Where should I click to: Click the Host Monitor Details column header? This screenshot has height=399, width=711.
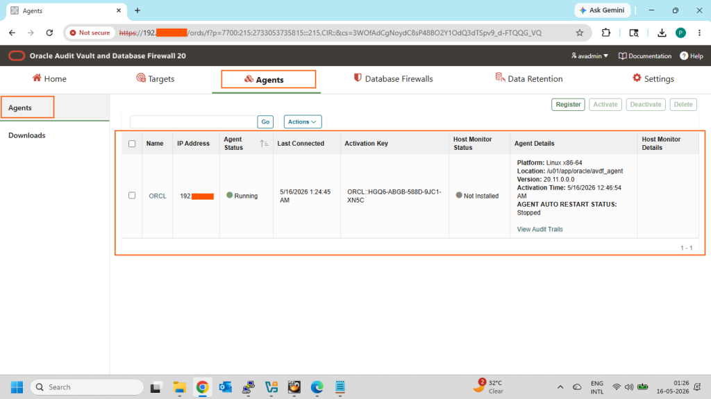coord(661,143)
